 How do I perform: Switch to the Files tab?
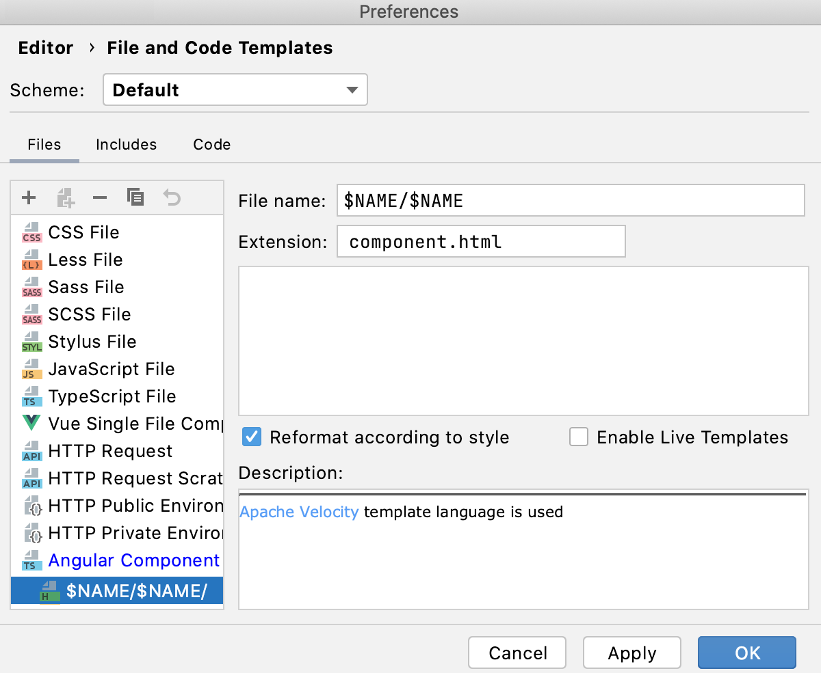pyautogui.click(x=44, y=144)
